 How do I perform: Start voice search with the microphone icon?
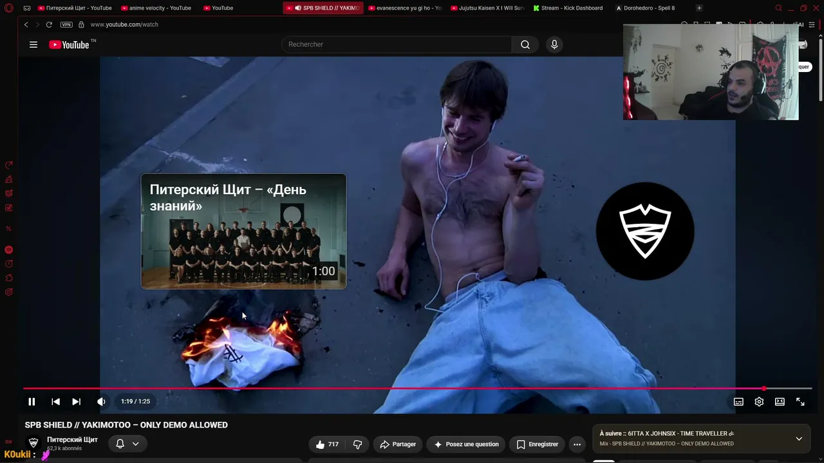pyautogui.click(x=554, y=44)
